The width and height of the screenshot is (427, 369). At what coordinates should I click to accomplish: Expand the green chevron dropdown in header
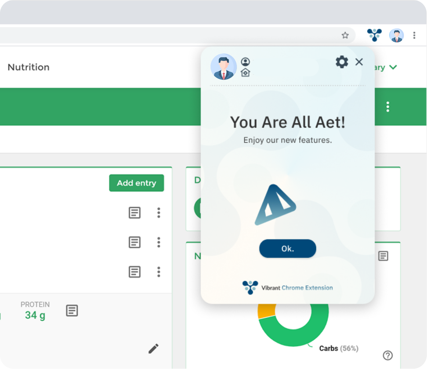(393, 67)
